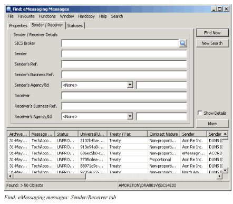Click the More button
This screenshot has height=204, width=233.
[212, 124]
